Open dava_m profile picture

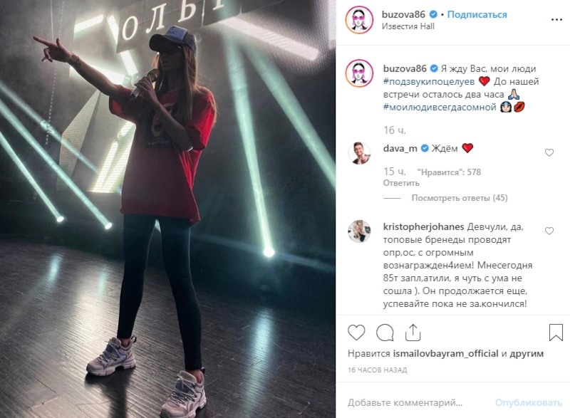[x=359, y=153]
